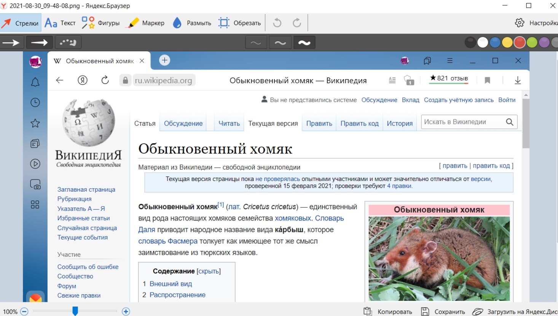
Task: Choose the thickest line thickness
Action: [305, 43]
